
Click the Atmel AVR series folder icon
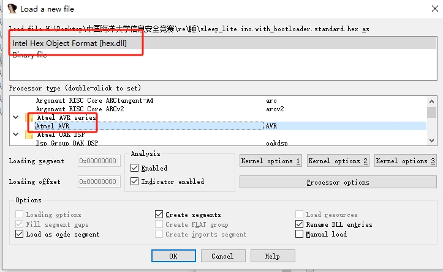pos(29,117)
